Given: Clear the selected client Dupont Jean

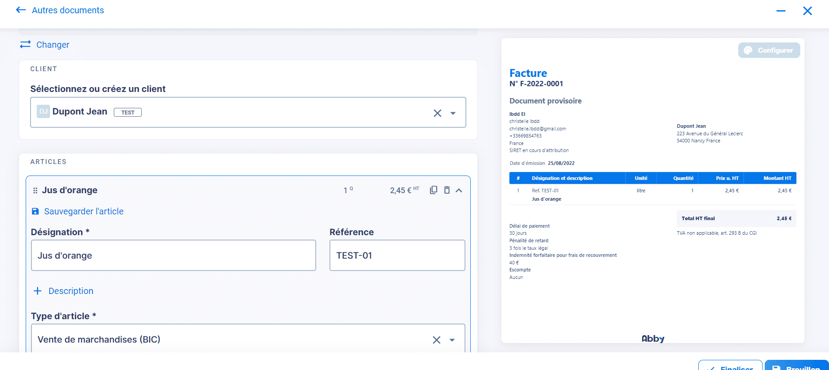Looking at the screenshot, I should 437,113.
